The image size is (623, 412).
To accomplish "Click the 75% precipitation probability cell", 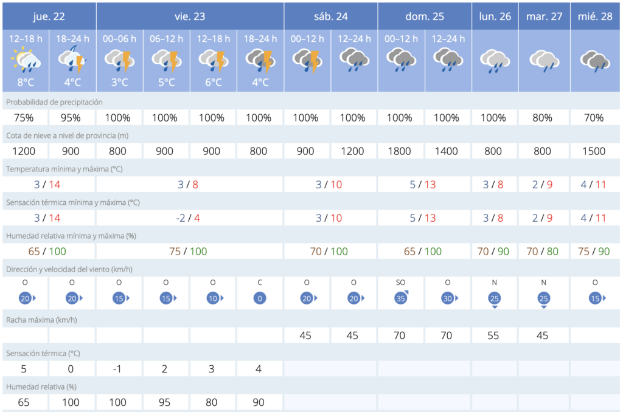I will [x=26, y=118].
